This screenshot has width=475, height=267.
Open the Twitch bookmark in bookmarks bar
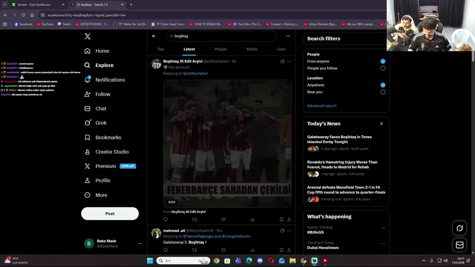pos(64,24)
